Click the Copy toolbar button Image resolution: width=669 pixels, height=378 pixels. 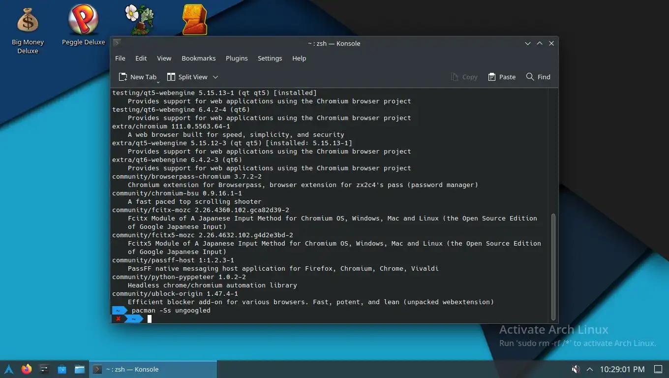coord(464,77)
